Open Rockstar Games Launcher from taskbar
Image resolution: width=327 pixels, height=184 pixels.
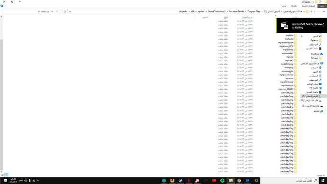pos(172,181)
